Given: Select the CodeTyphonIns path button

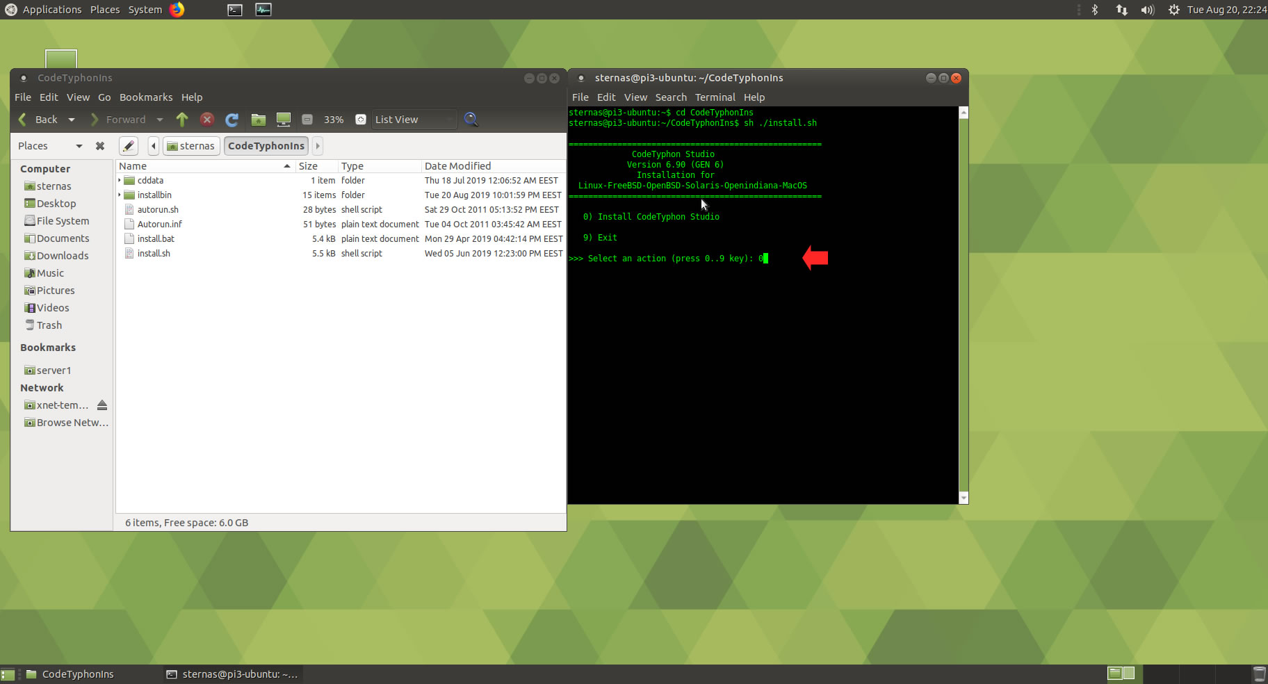Looking at the screenshot, I should (266, 146).
